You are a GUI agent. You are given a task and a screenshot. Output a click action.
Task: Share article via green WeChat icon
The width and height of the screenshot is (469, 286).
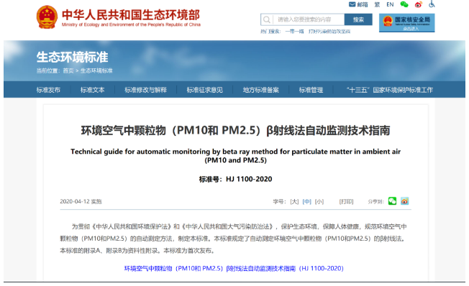(x=392, y=201)
